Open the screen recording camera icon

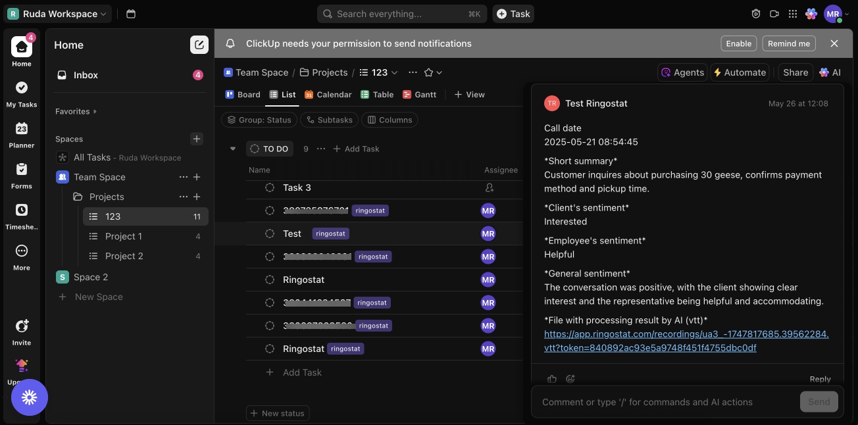coord(774,14)
